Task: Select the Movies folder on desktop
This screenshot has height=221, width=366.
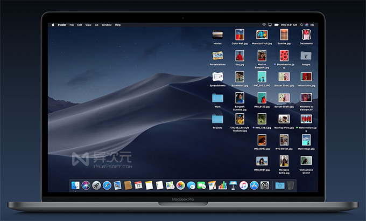Action: point(217,35)
